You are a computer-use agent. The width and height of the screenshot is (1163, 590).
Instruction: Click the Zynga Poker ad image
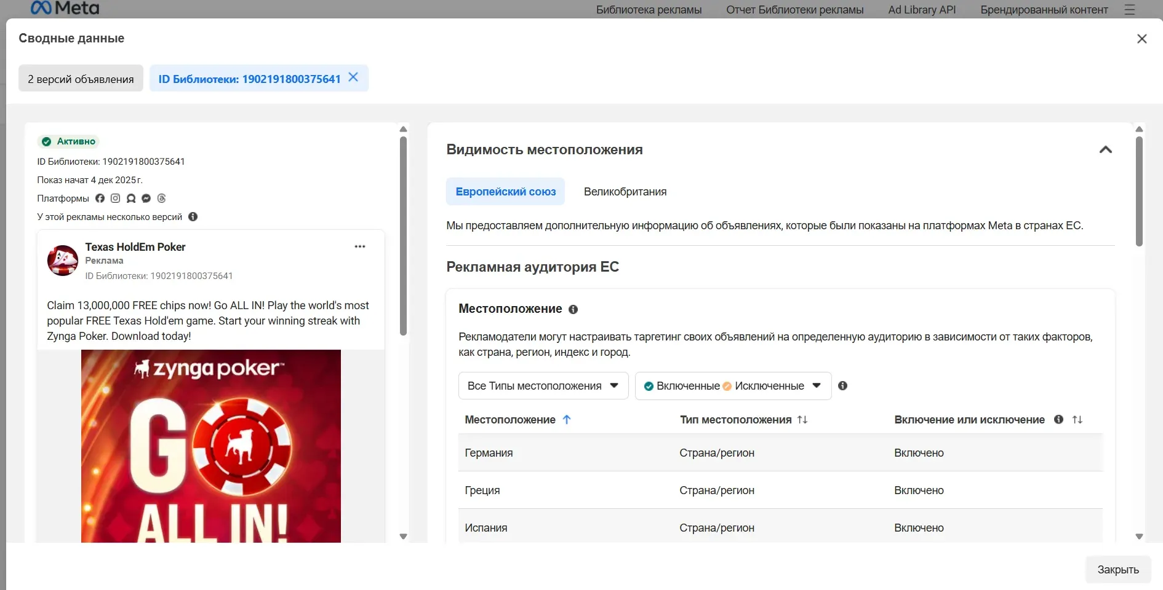(x=211, y=446)
